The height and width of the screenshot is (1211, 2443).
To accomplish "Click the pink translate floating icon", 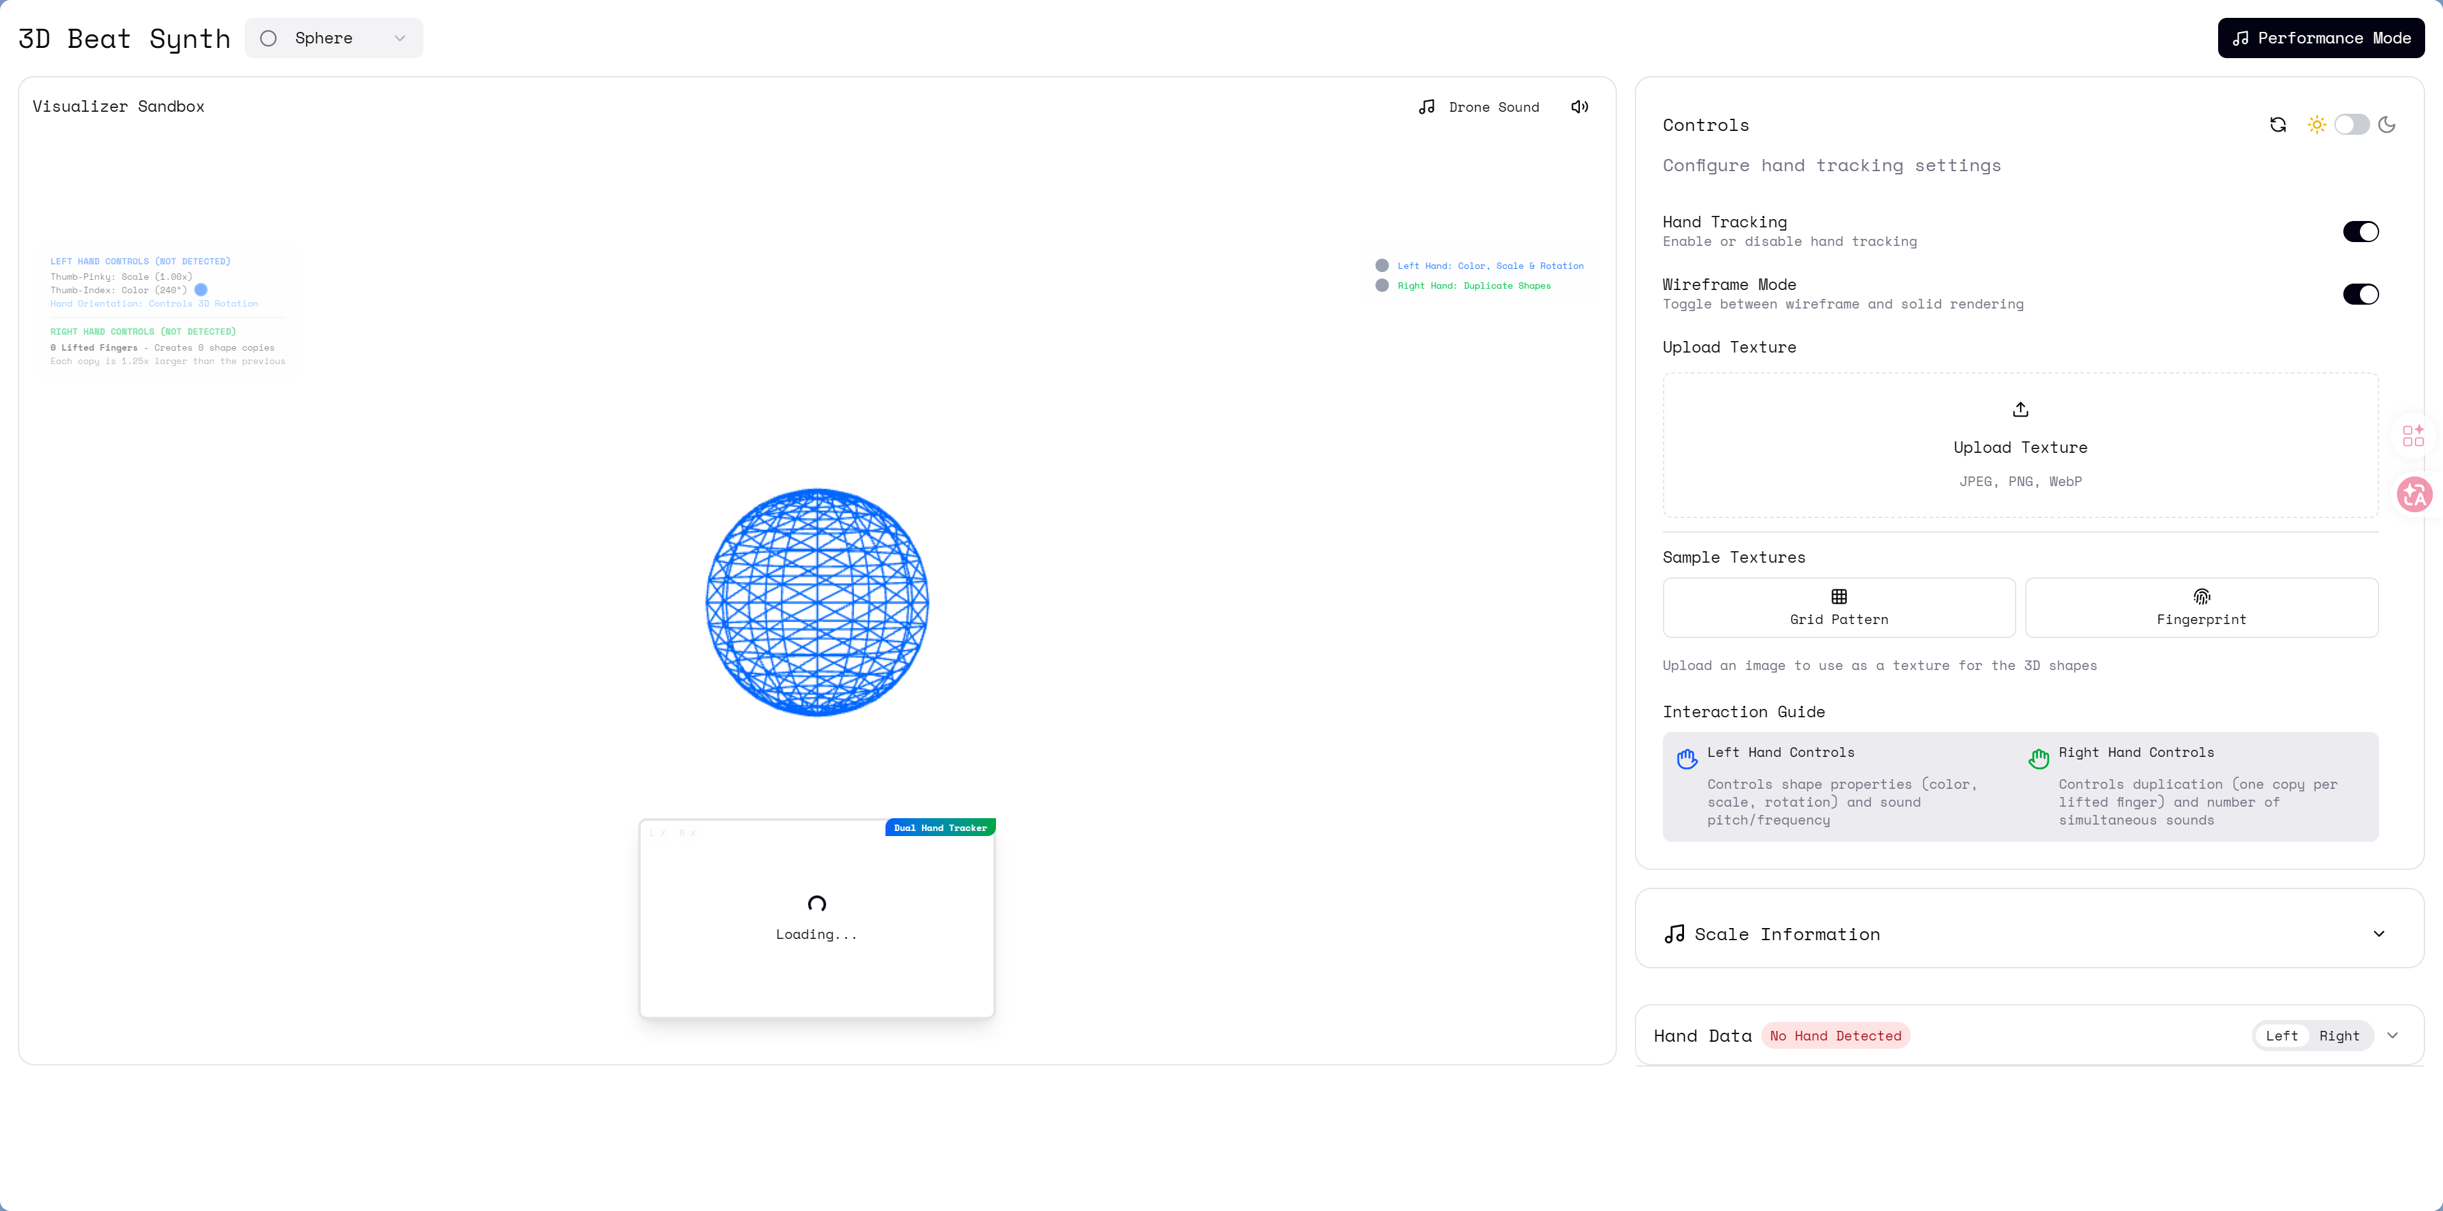I will click(x=2414, y=494).
